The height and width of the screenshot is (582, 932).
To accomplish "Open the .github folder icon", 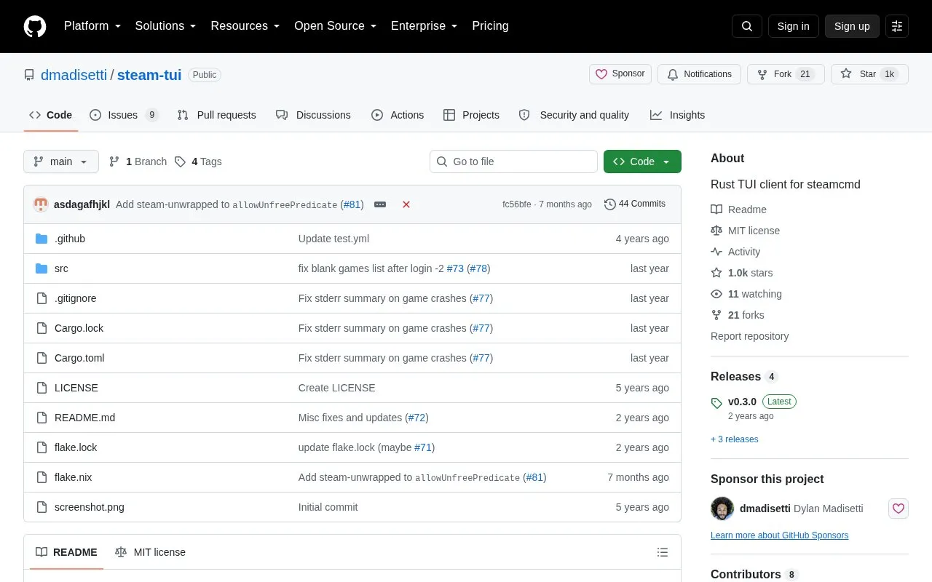I will [42, 239].
